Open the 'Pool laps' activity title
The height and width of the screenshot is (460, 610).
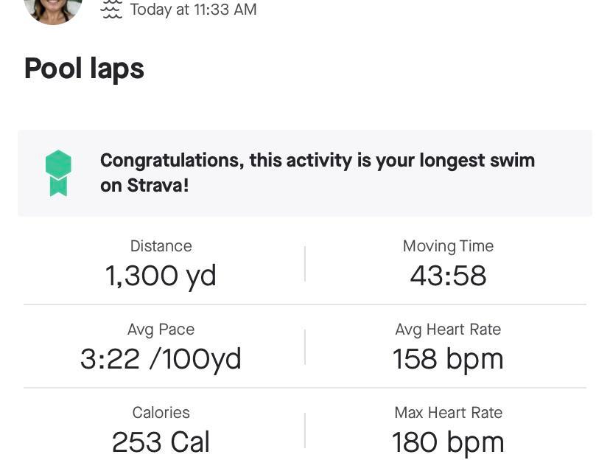point(84,68)
